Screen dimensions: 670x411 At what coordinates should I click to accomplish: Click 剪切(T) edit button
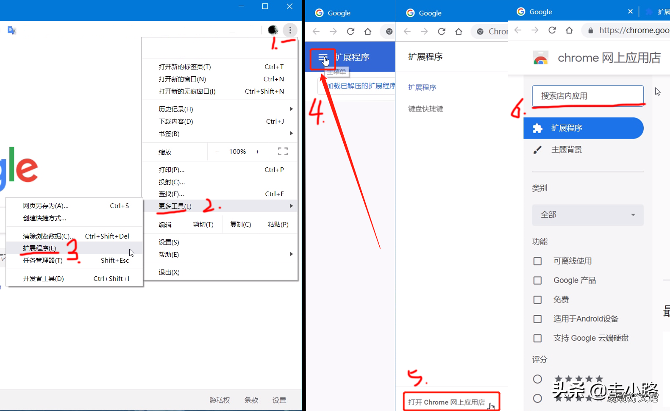coord(203,224)
